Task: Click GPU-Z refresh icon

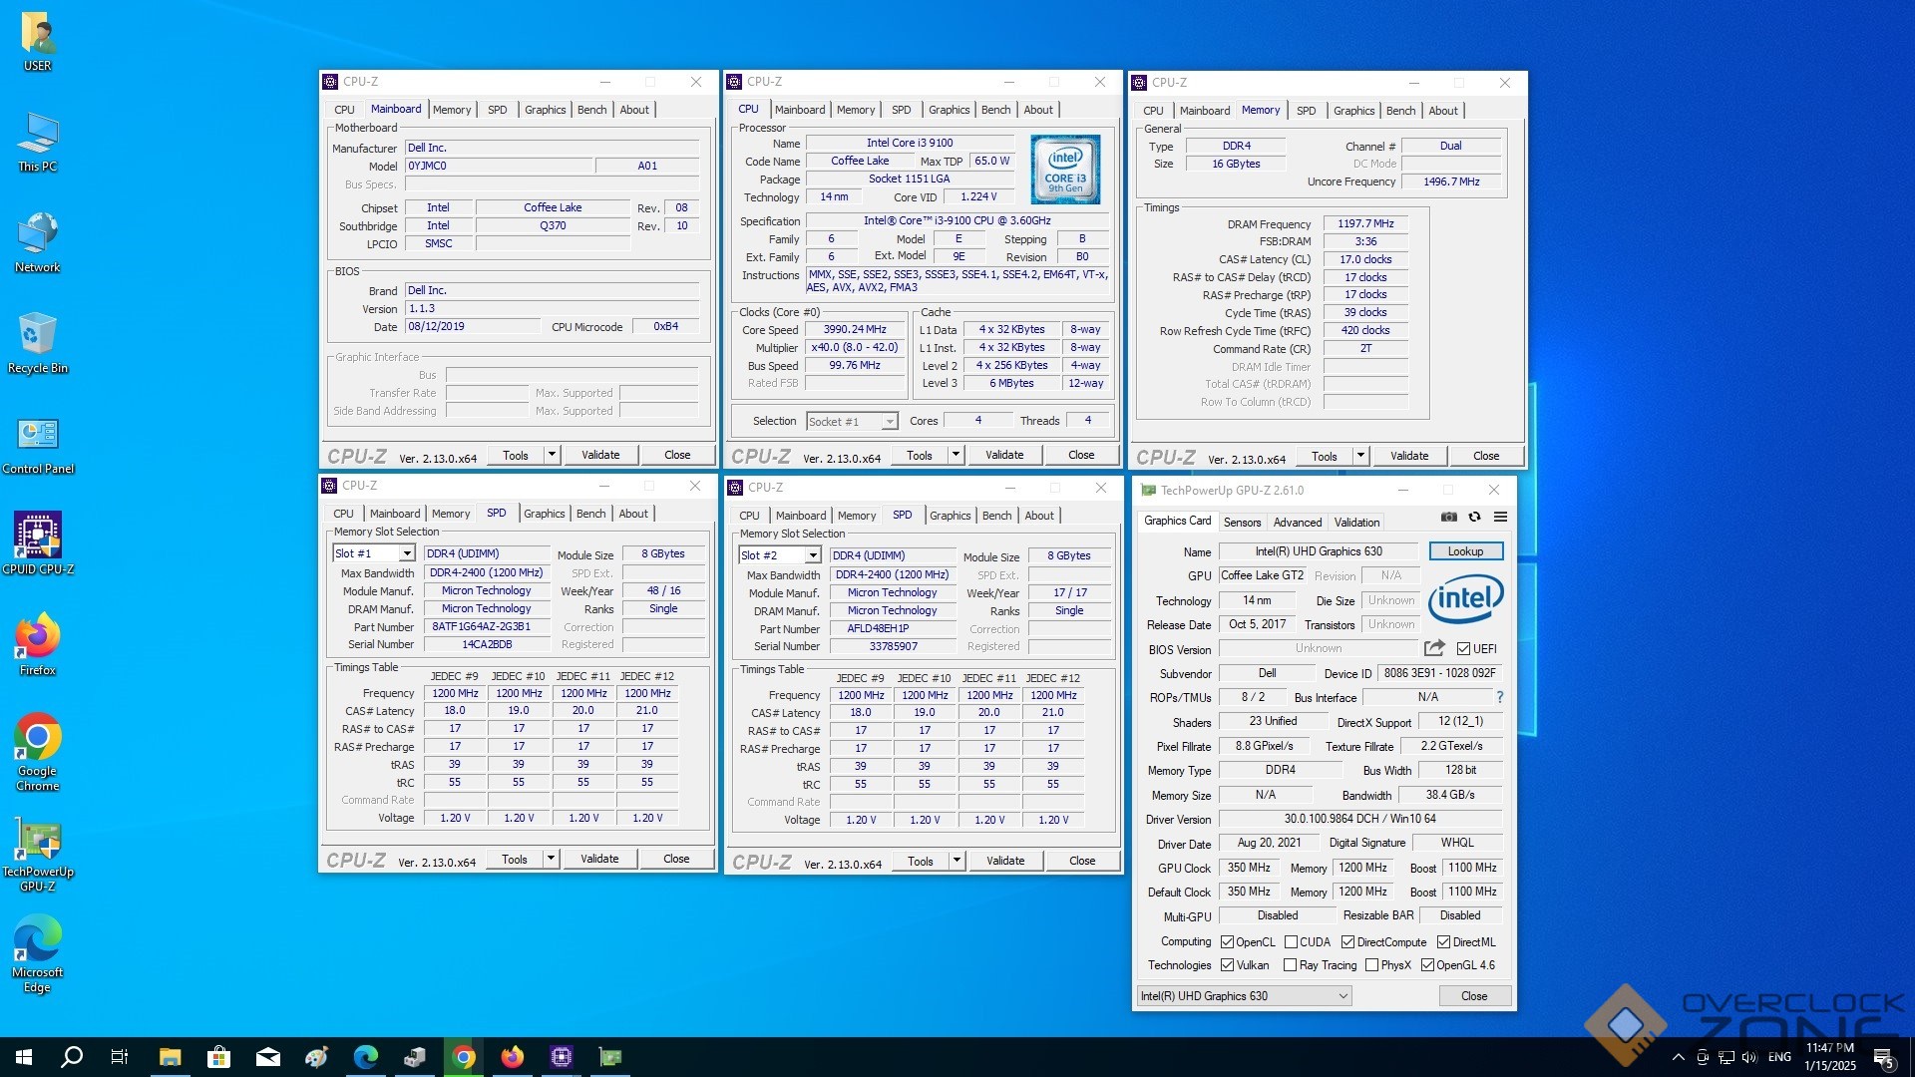Action: click(1474, 517)
